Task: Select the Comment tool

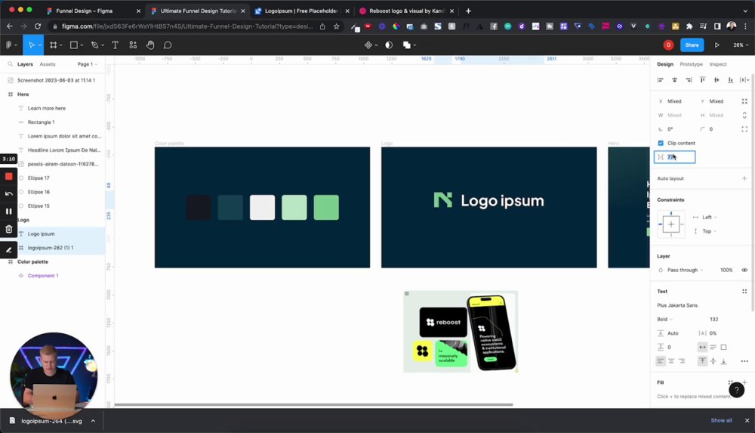Action: [168, 45]
